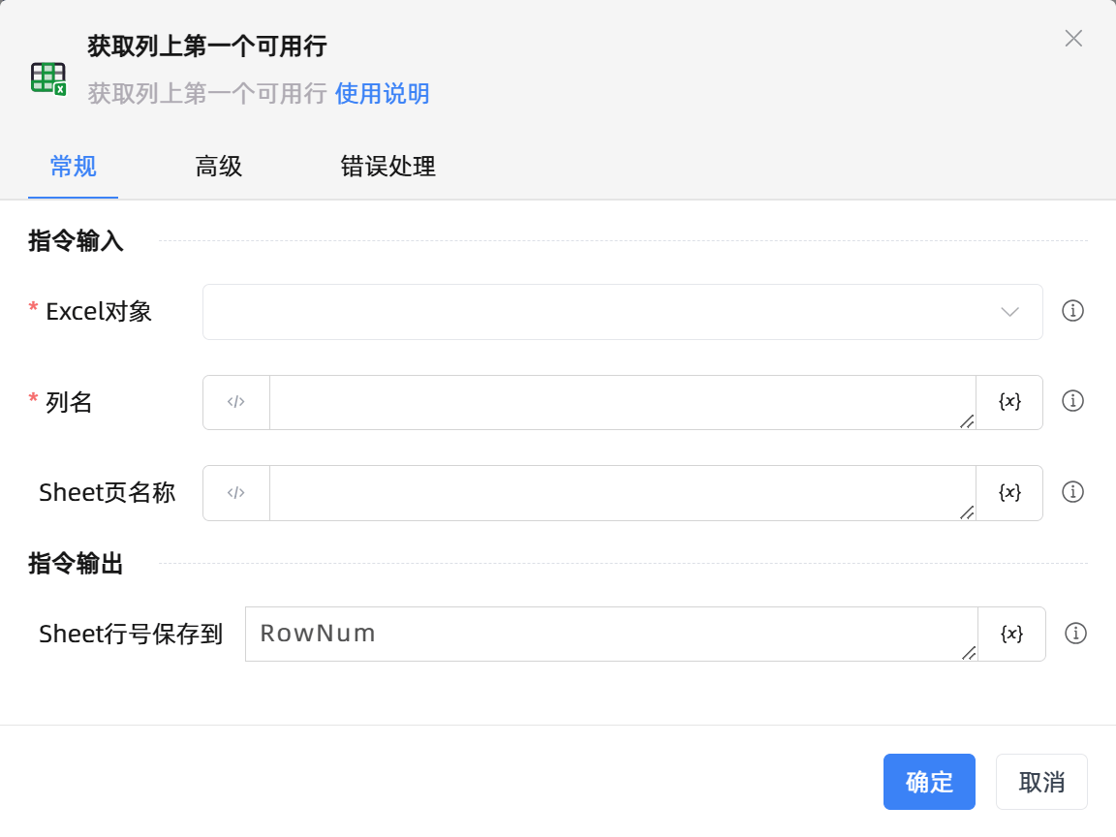
Task: Open the 错误处理 tab
Action: click(x=387, y=167)
